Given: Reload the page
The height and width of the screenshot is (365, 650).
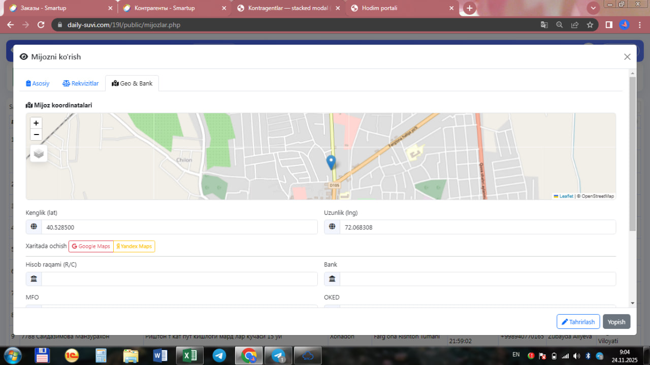Looking at the screenshot, I should tap(41, 25).
